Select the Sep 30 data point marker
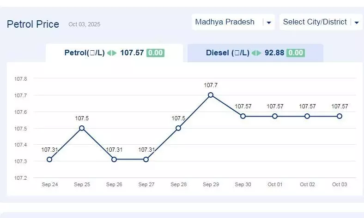The height and width of the screenshot is (218, 364). (x=243, y=116)
